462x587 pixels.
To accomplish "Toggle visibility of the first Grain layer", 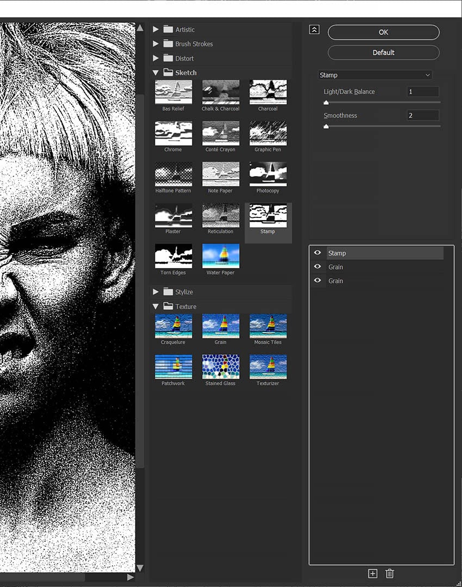I will pyautogui.click(x=317, y=267).
